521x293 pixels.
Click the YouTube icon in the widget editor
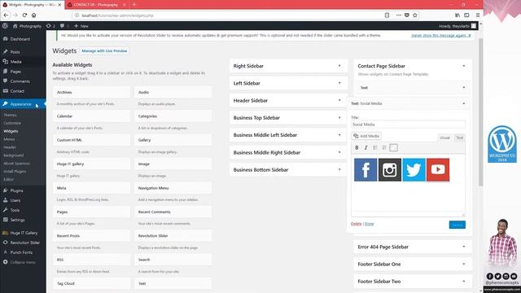click(x=438, y=170)
